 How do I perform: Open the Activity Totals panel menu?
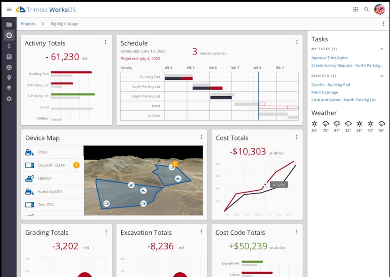coord(106,42)
